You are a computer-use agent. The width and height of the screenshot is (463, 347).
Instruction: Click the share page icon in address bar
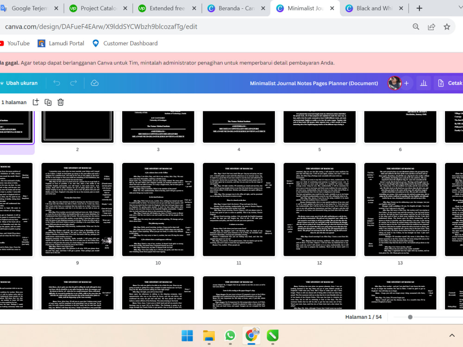432,26
